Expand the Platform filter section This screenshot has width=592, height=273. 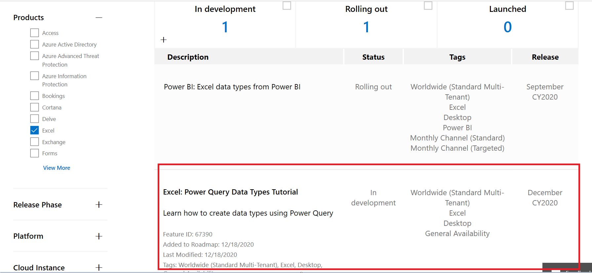tap(99, 236)
